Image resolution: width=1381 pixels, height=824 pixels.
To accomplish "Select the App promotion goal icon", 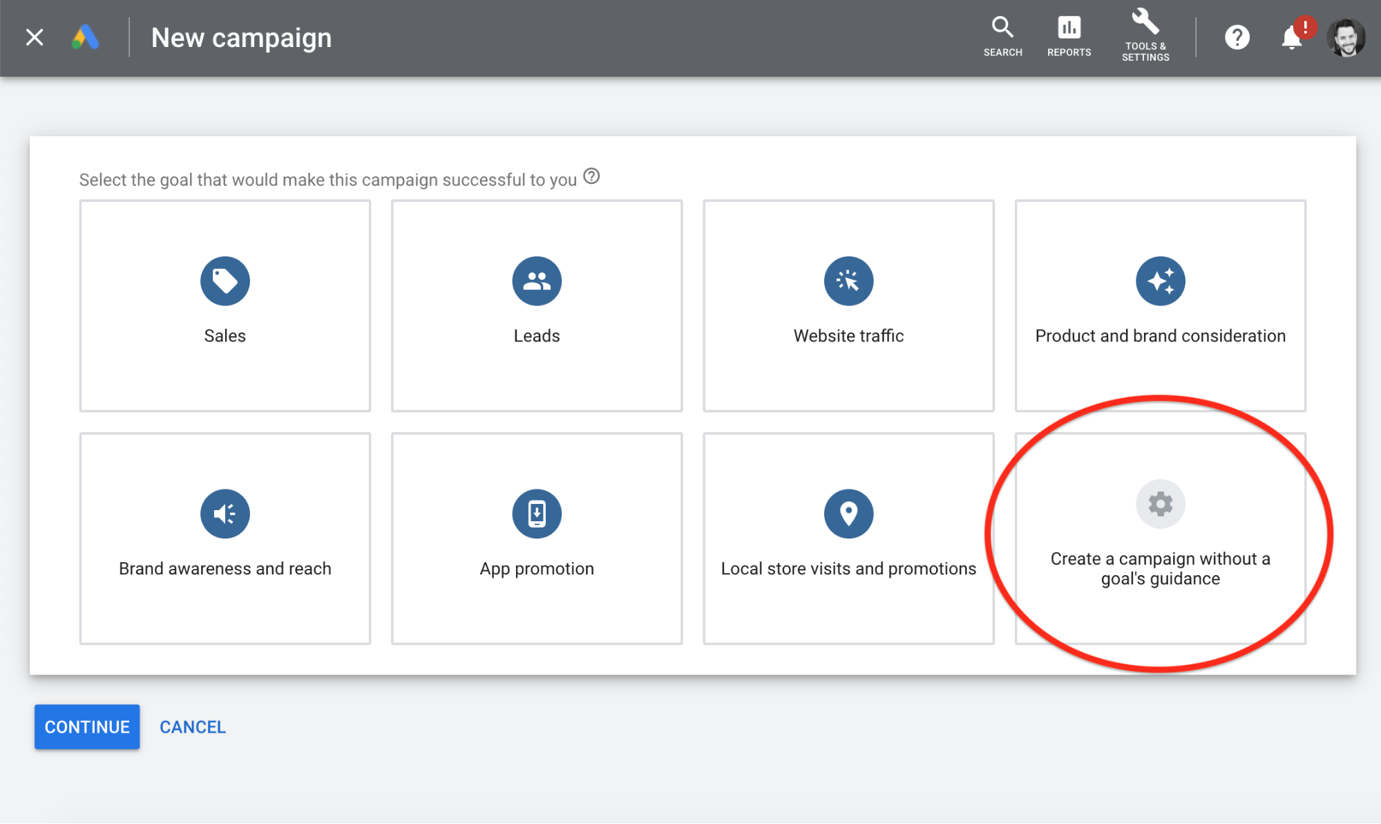I will pos(535,512).
